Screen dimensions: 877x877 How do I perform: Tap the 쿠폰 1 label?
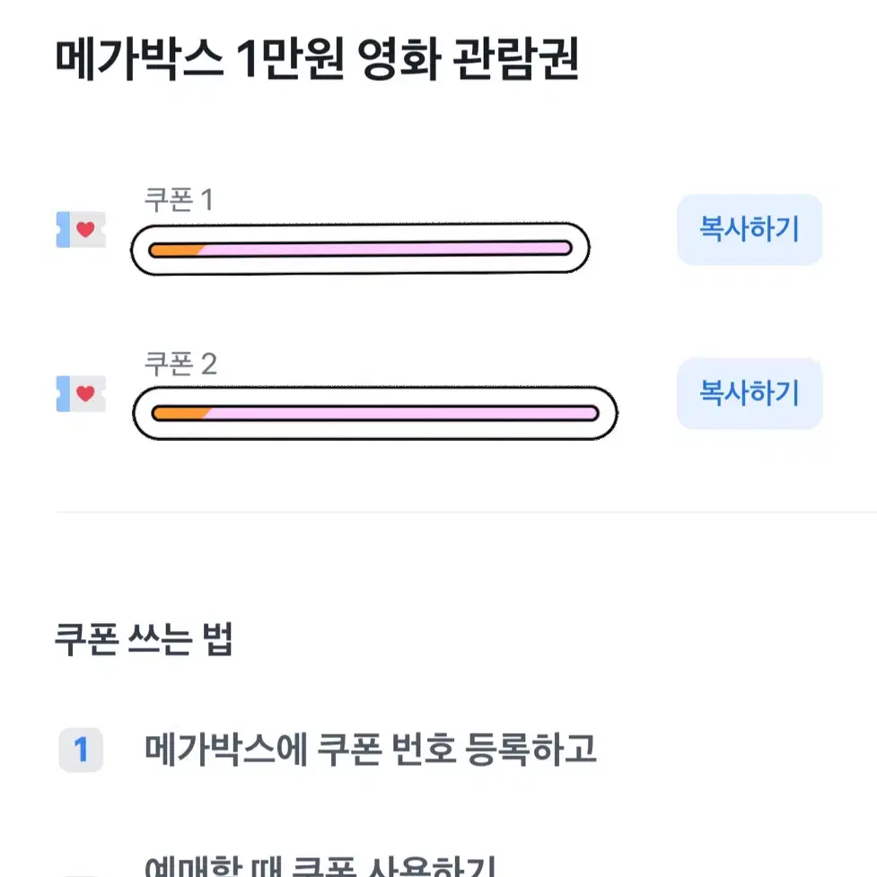tap(179, 199)
